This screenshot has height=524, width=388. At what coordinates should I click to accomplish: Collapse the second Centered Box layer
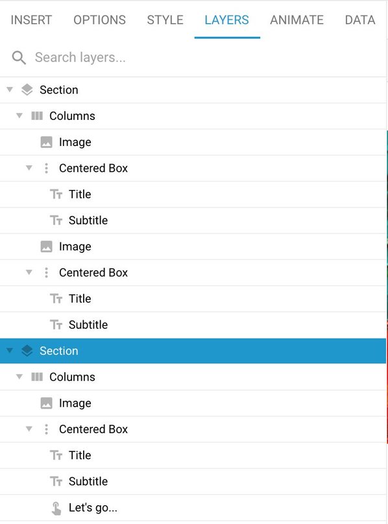[x=29, y=272]
